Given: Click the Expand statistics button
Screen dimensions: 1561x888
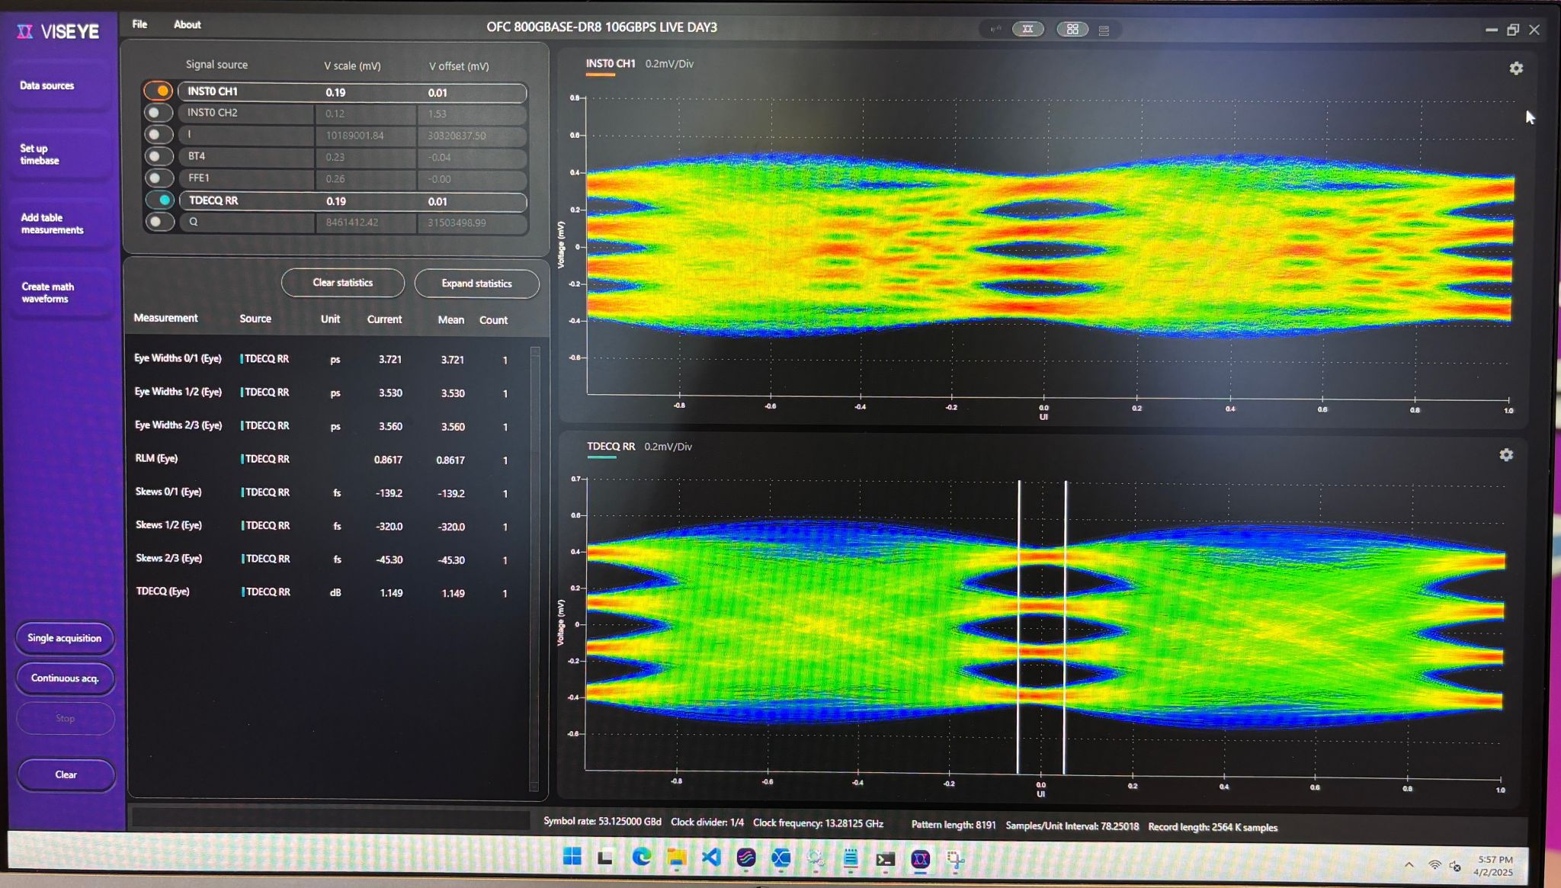Looking at the screenshot, I should click(476, 284).
